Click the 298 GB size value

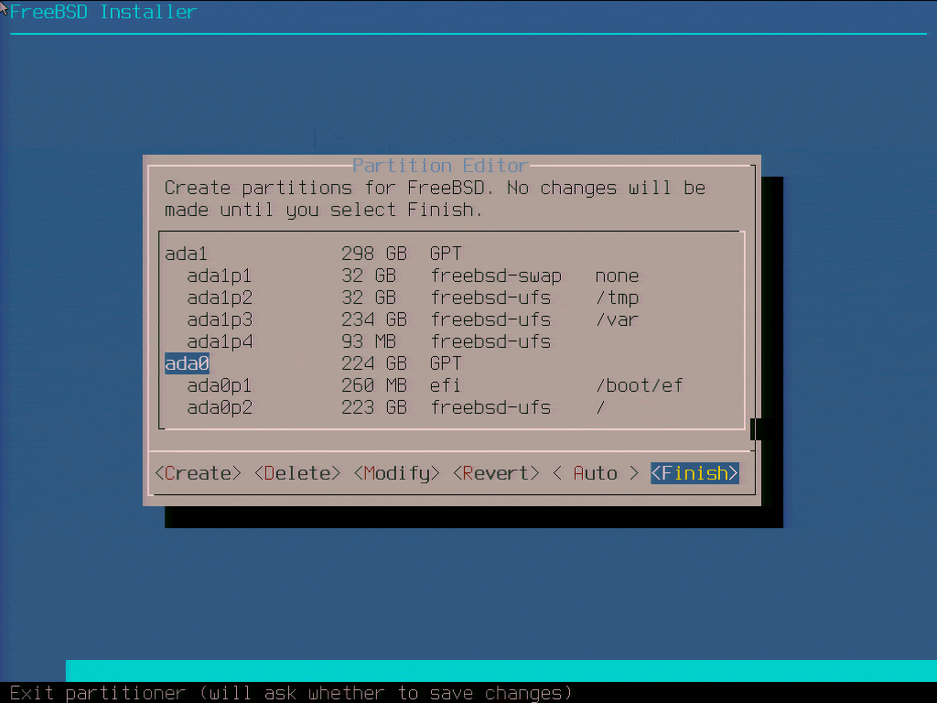coord(374,254)
